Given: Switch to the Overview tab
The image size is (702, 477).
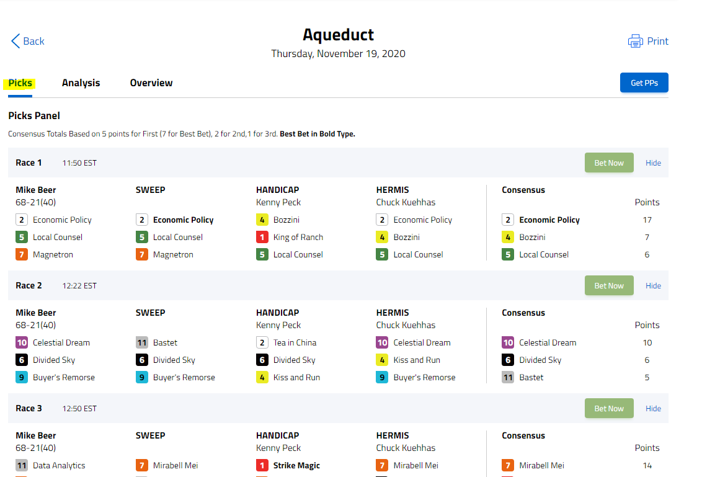Looking at the screenshot, I should [151, 83].
